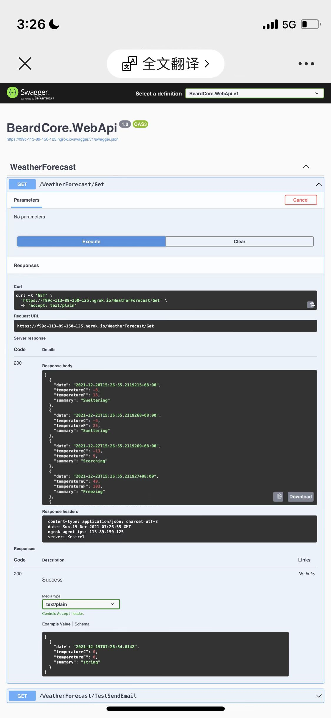This screenshot has height=718, width=331.
Task: Collapse the /WeatherForecast/Get operation
Action: point(319,185)
